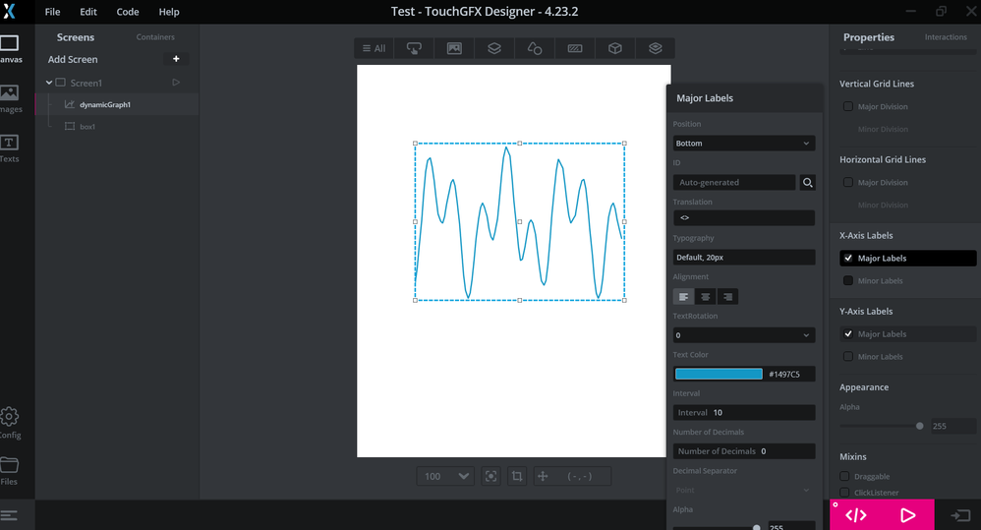The height and width of the screenshot is (530, 981).
Task: Click the Major Labels Alpha slider handle
Action: click(757, 527)
